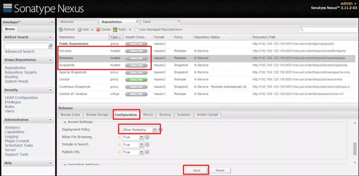The width and height of the screenshot is (359, 176).
Task: Sort by the Repository column header
Action: pos(83,37)
